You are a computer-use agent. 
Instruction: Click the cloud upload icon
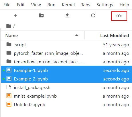pyautogui.click(x=119, y=16)
